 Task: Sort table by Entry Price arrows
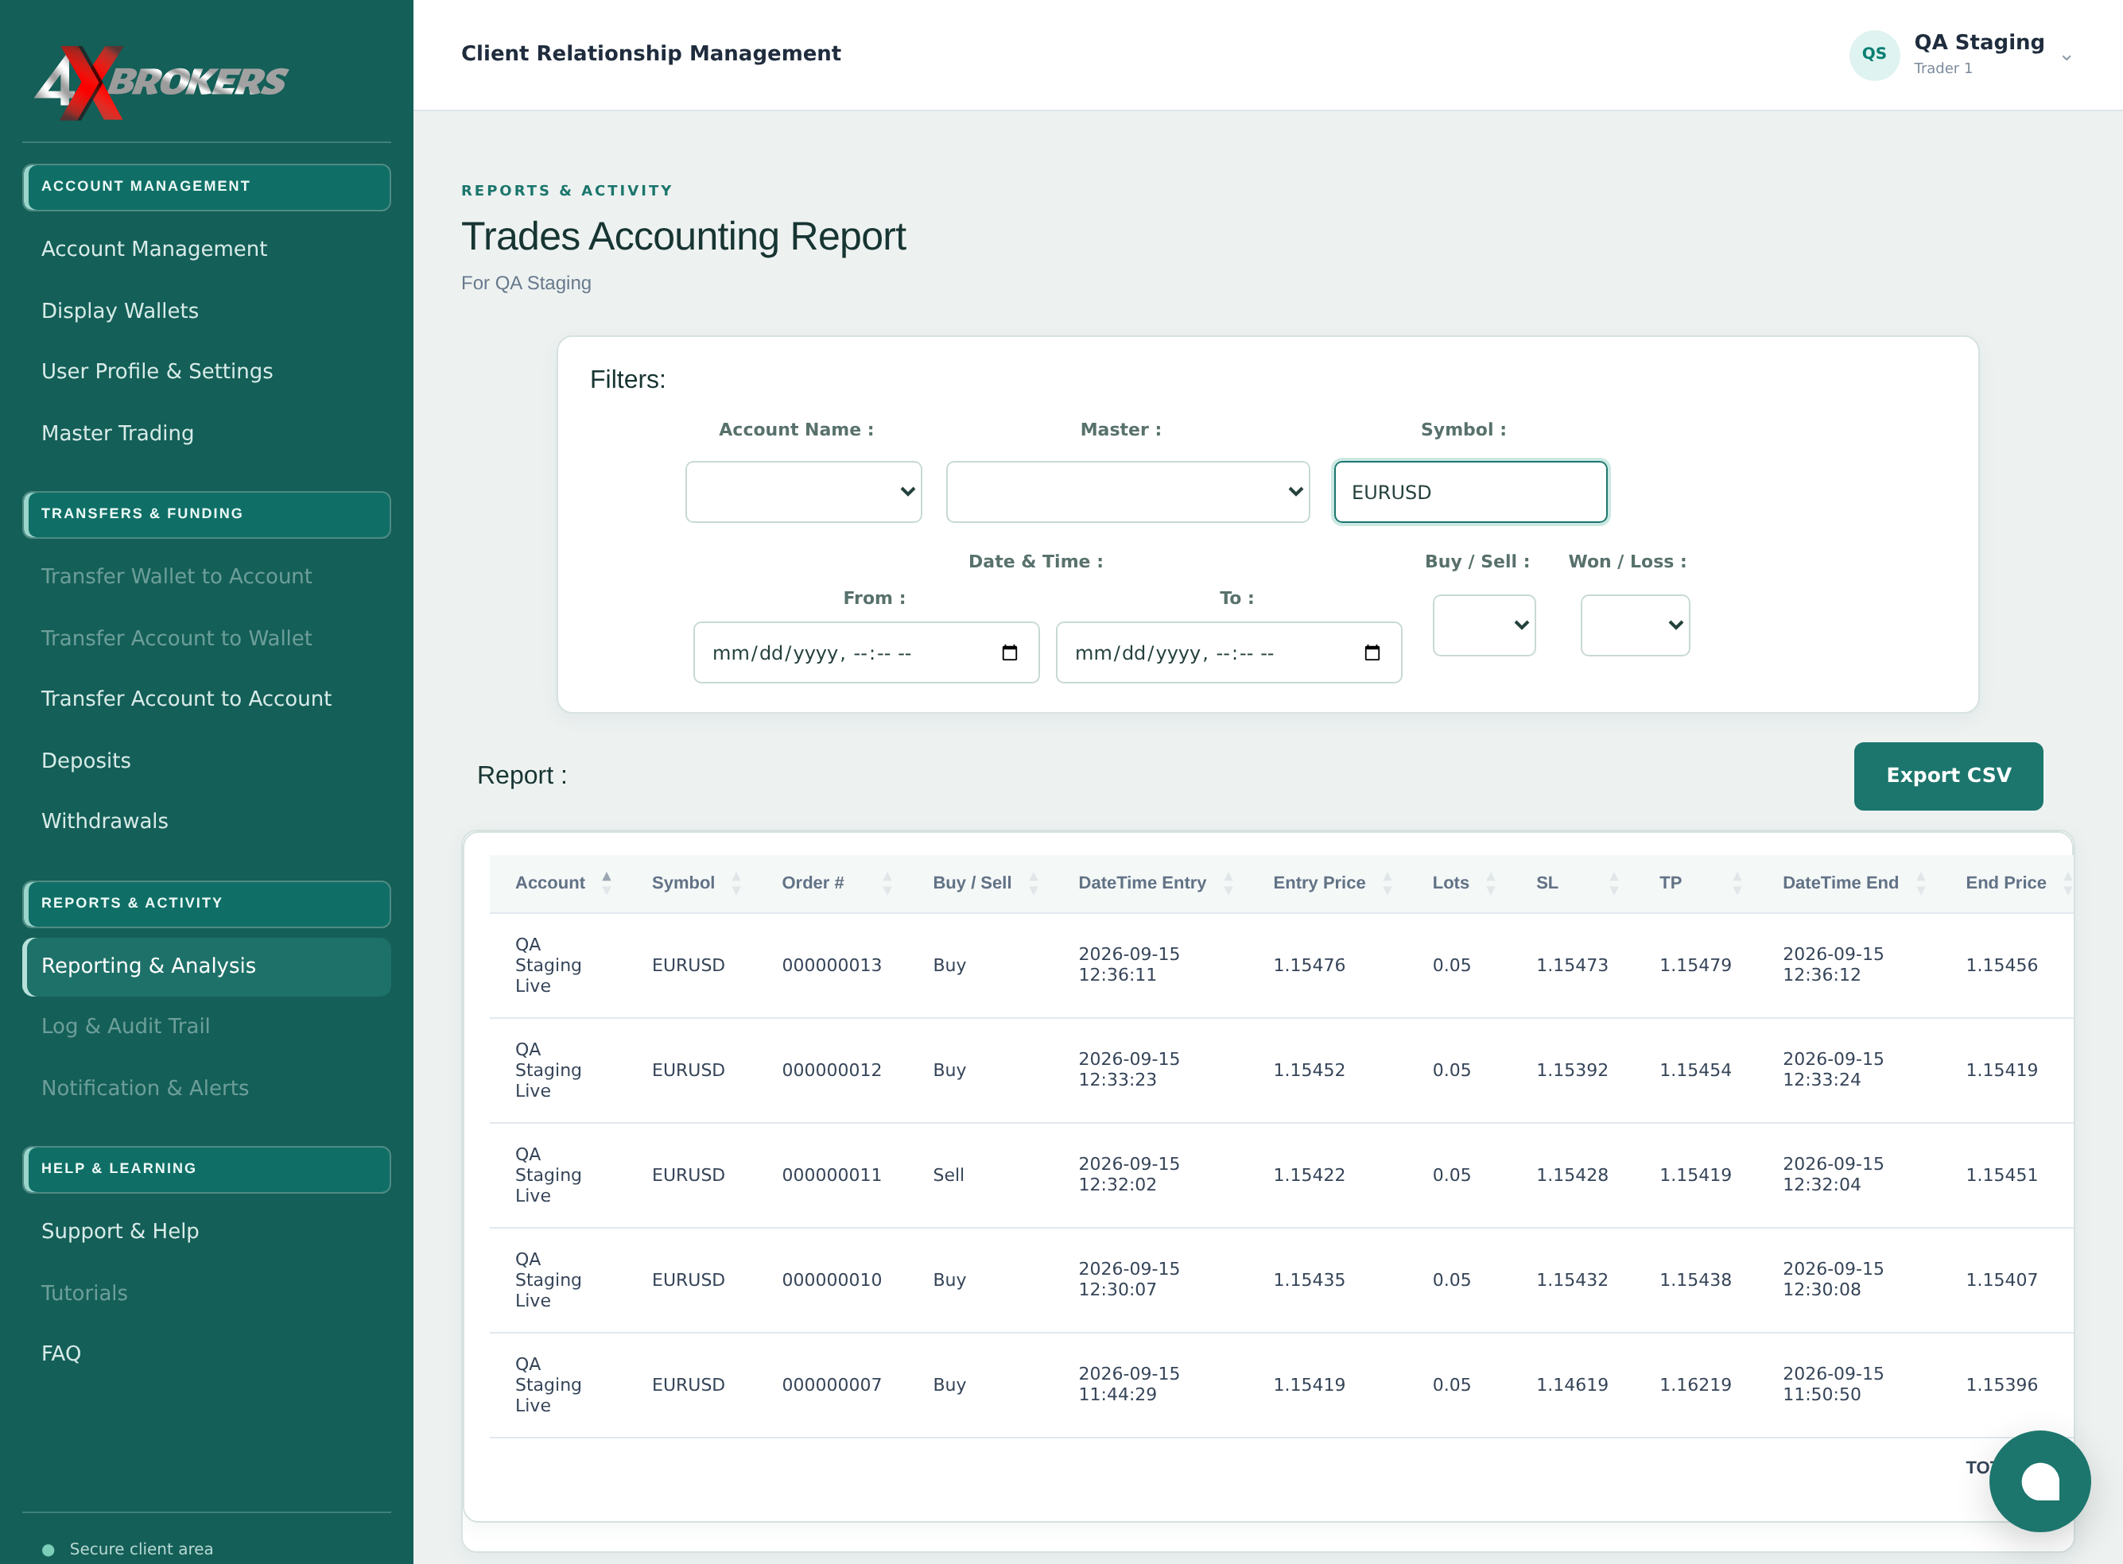click(1387, 882)
